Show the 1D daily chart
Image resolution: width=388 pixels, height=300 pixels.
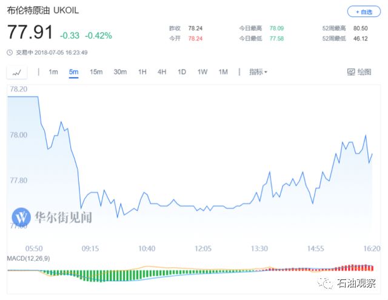182,72
